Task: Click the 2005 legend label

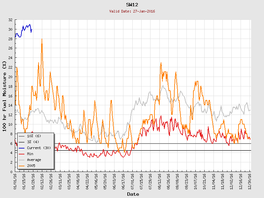Action: click(x=31, y=166)
